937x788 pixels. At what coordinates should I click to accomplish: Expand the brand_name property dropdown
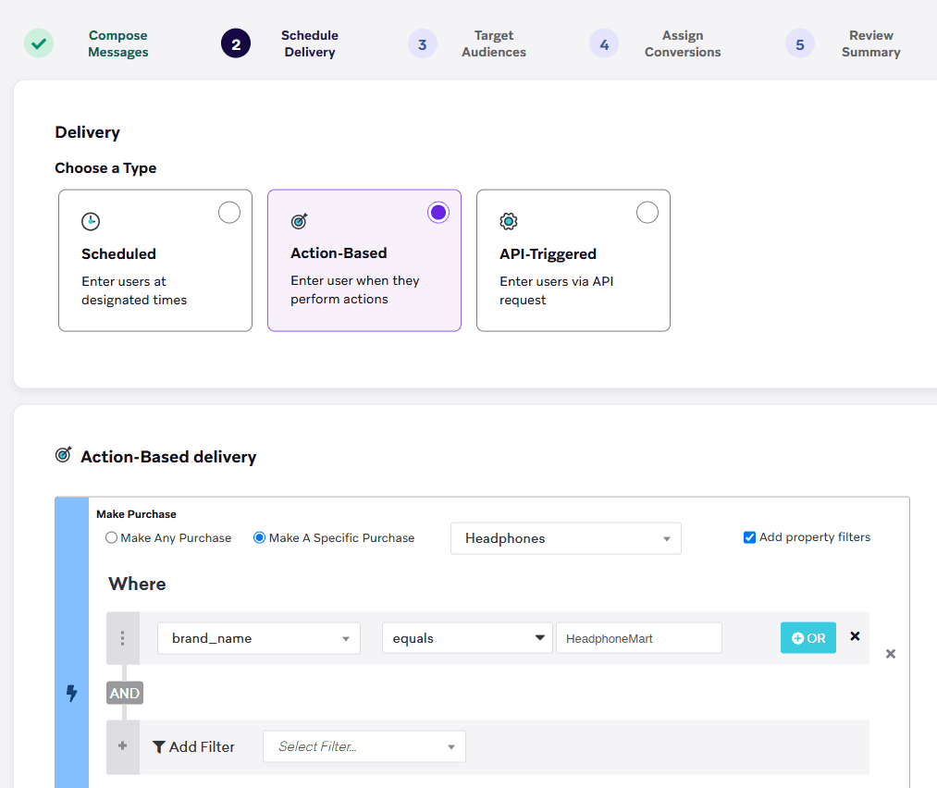tap(259, 638)
